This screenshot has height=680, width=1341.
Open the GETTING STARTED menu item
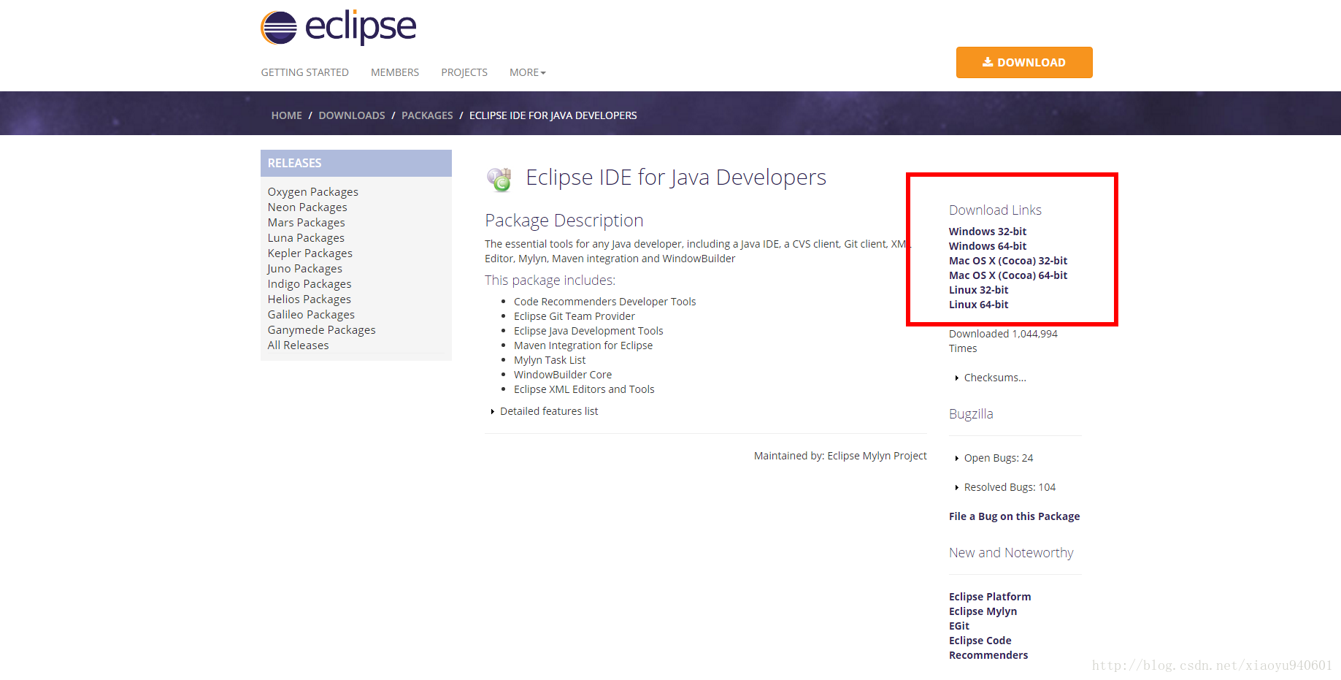click(304, 72)
